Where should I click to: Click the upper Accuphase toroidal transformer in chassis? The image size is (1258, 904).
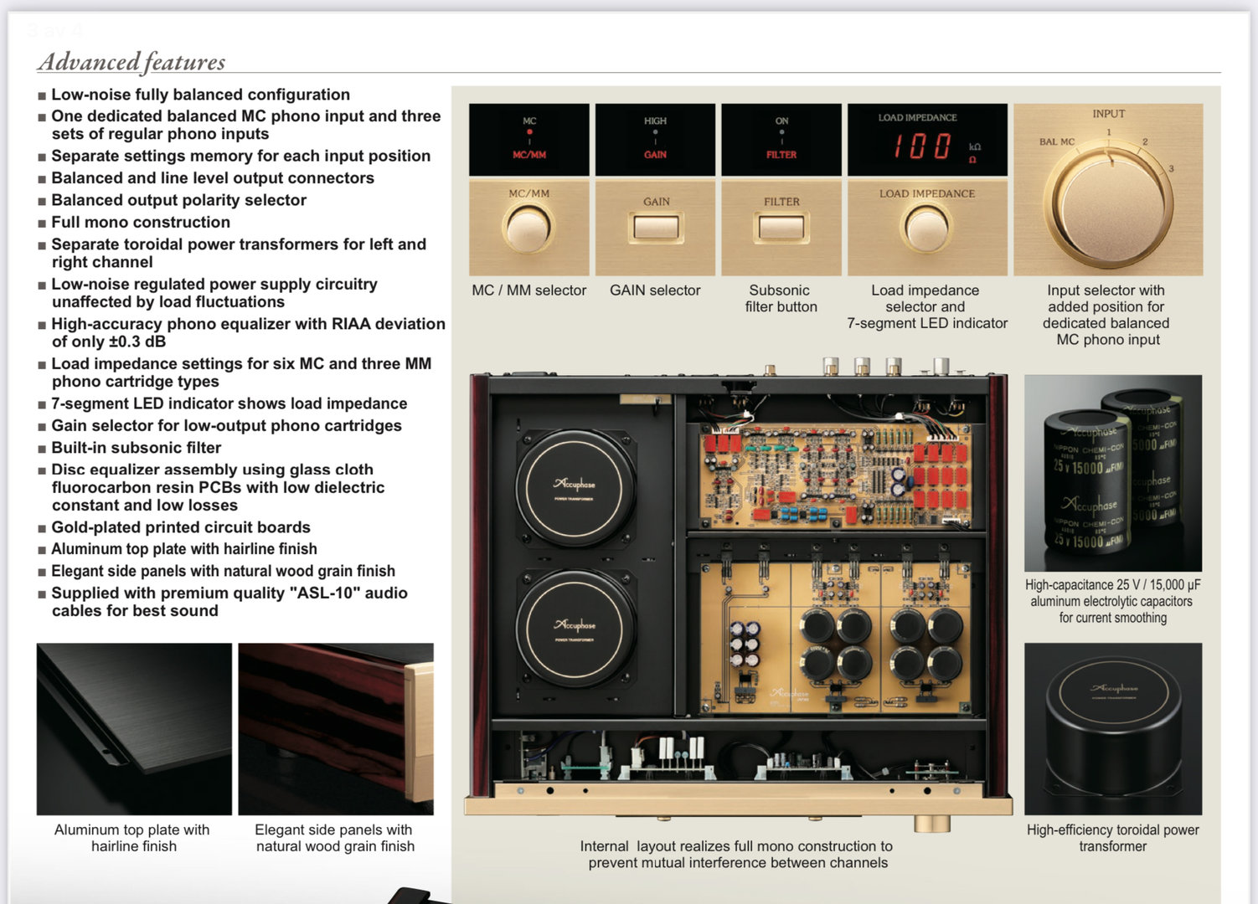pos(575,489)
